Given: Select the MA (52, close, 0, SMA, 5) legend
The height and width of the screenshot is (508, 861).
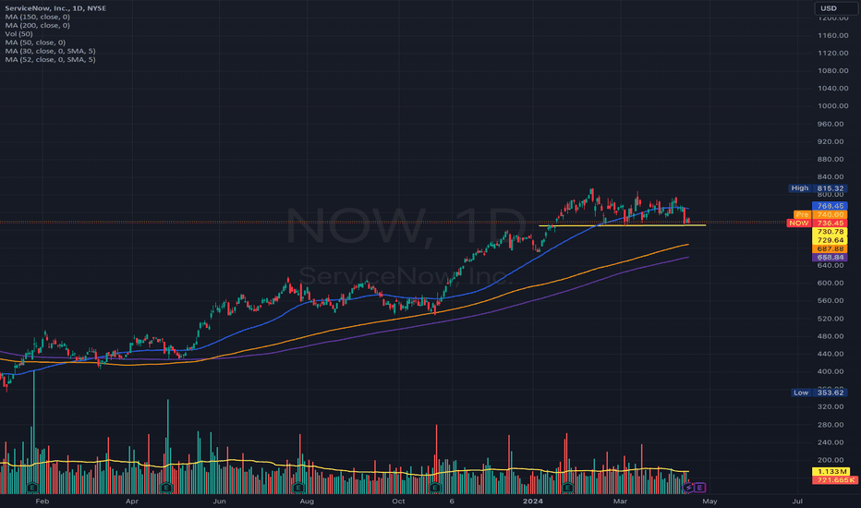Looking at the screenshot, I should coord(50,59).
